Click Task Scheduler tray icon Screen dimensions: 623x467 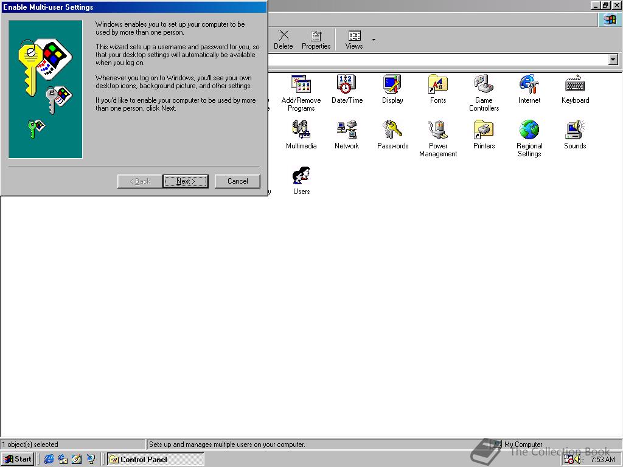coord(569,460)
